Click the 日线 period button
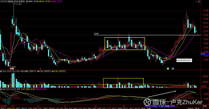 [x=205, y=106]
